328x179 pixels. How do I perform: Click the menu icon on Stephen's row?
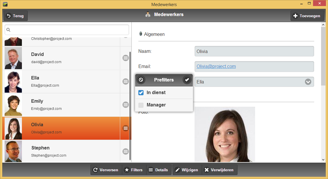126,151
